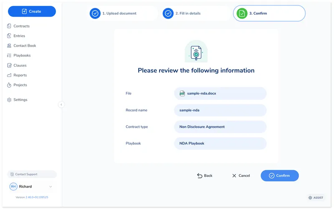Screen dimensions: 334x210
Task: Click the Contracts document icon
Action: coord(9,26)
